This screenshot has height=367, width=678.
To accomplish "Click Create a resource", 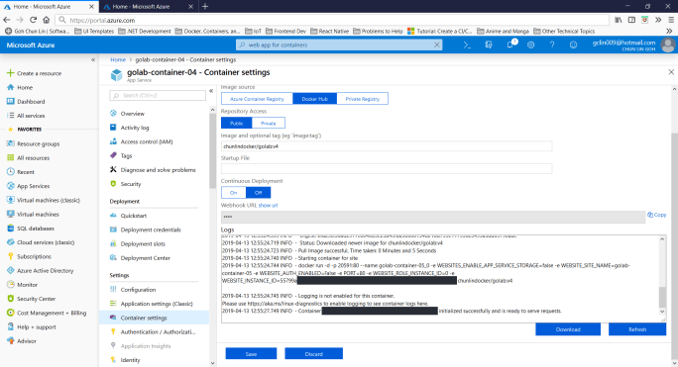I will point(35,73).
